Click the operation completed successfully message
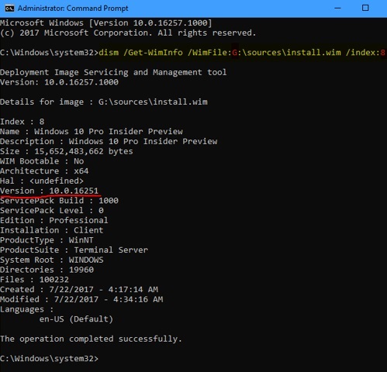 (91, 339)
